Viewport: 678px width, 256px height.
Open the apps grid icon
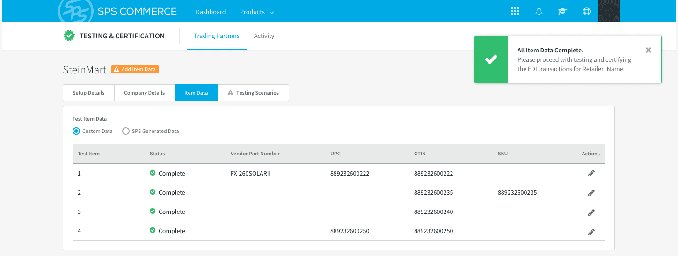(x=515, y=12)
